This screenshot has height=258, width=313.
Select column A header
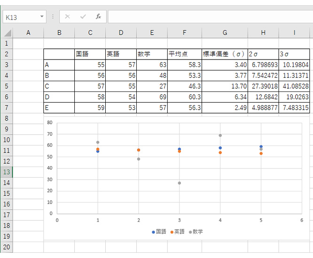(x=28, y=32)
